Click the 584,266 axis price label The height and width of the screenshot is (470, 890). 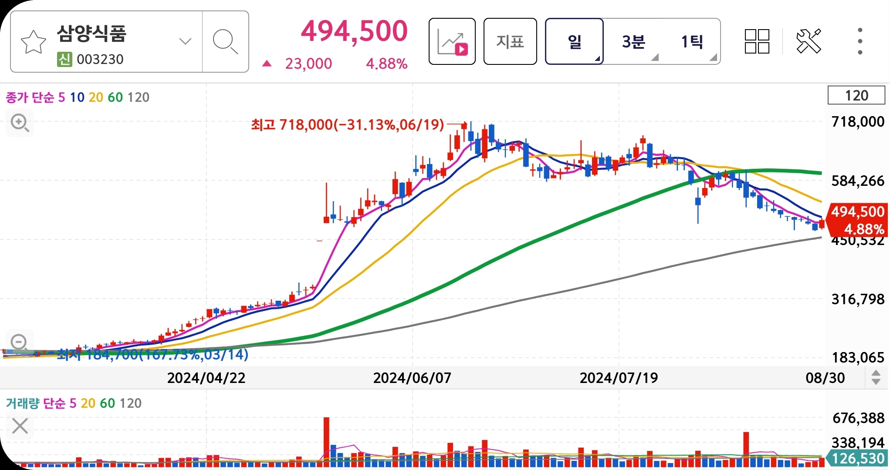pyautogui.click(x=858, y=181)
